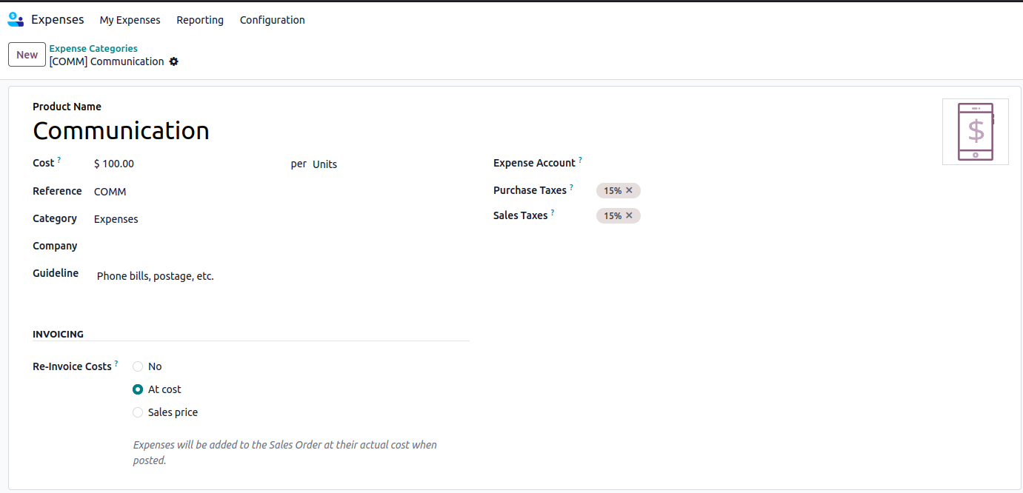Select the No re-invoice radio option
Screen dimensions: 1023x493
coord(138,366)
